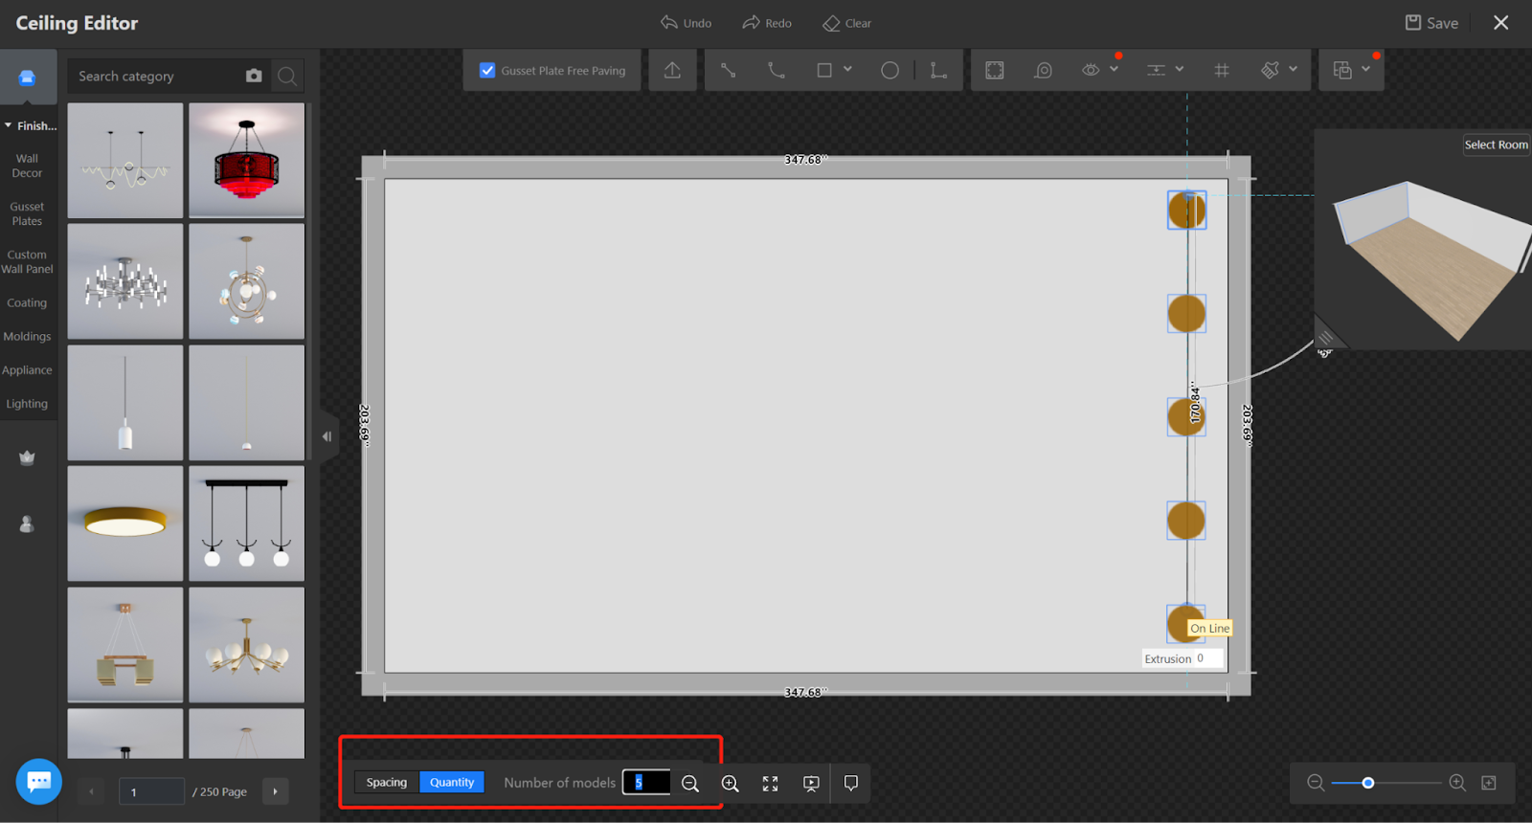The width and height of the screenshot is (1532, 823).
Task: Open the blue chat support bubble
Action: tap(39, 782)
